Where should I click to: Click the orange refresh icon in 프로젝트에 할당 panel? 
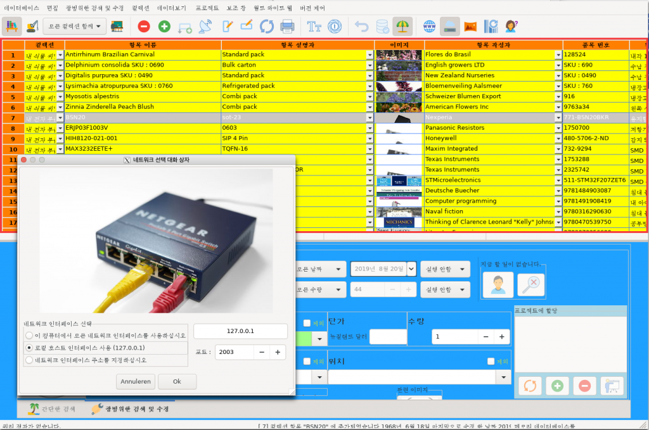530,386
